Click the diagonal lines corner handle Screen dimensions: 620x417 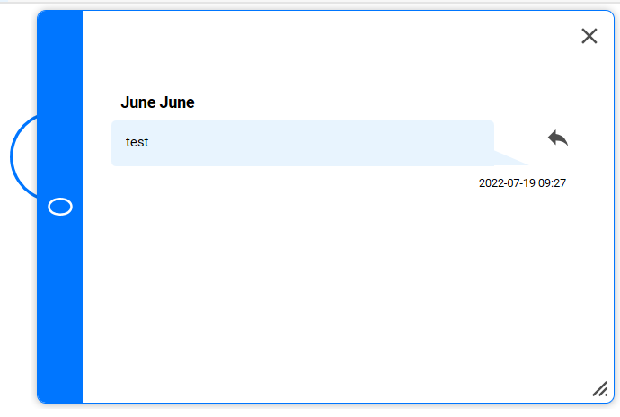600,389
